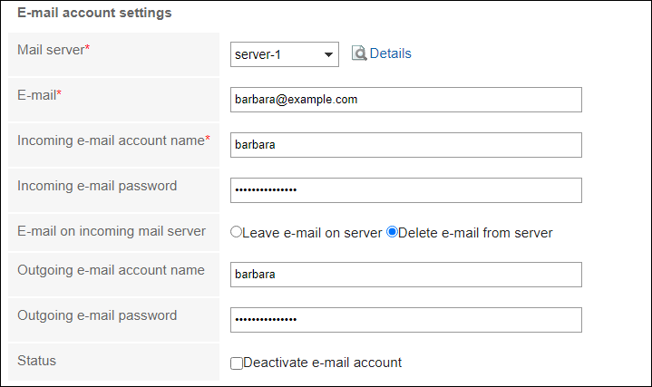Click the Incoming e-mail account name field
The image size is (652, 387).
click(406, 145)
